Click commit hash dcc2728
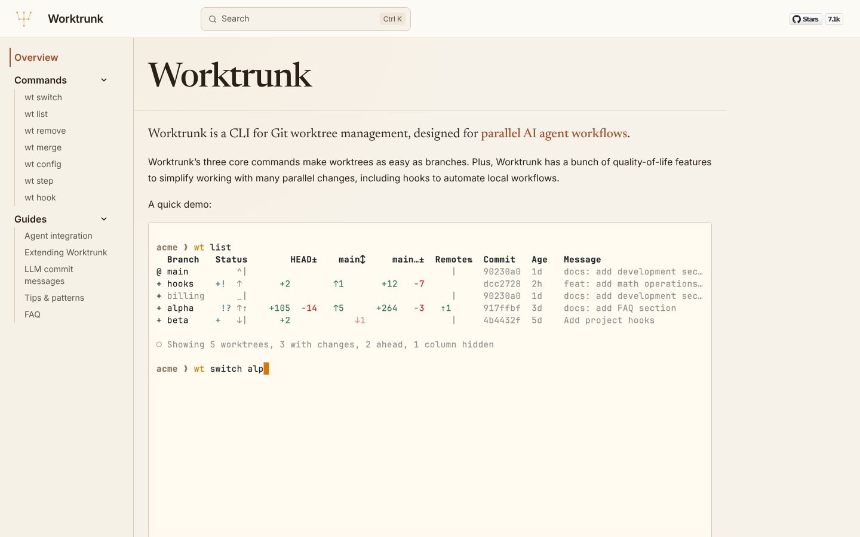 coord(502,284)
